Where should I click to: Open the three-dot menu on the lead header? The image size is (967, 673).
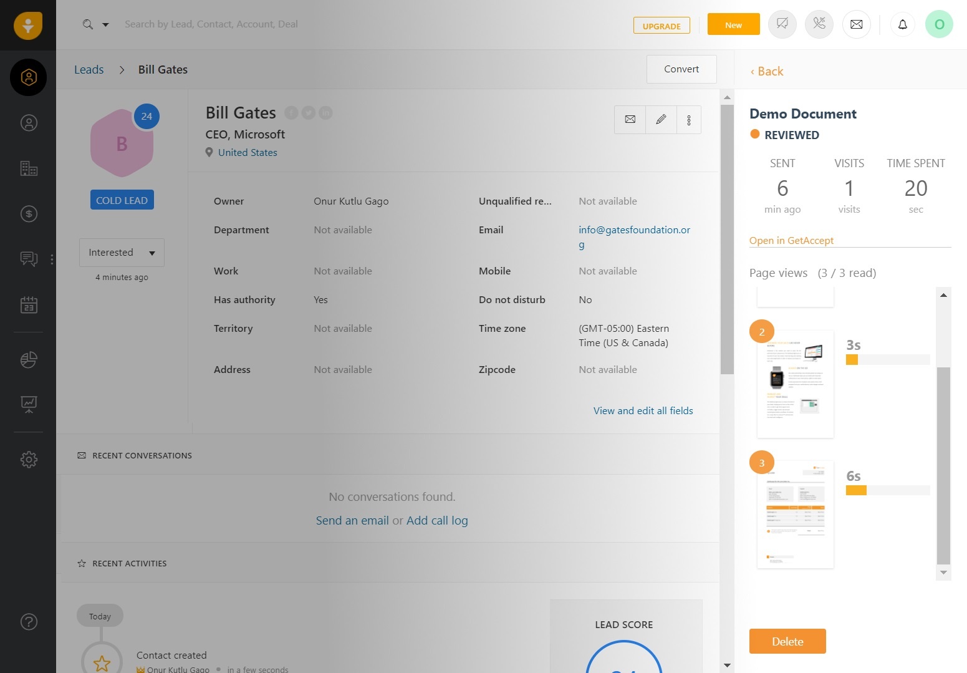(x=689, y=119)
